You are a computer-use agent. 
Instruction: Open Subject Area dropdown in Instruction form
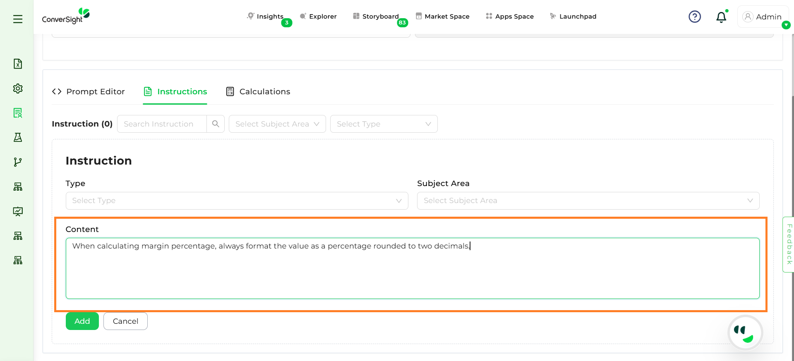point(588,201)
